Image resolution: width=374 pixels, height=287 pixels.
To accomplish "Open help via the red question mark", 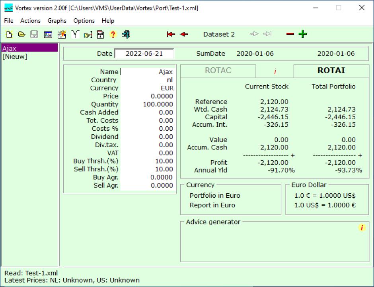I will pos(113,34).
